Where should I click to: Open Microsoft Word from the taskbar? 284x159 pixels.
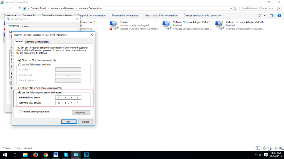(56, 155)
